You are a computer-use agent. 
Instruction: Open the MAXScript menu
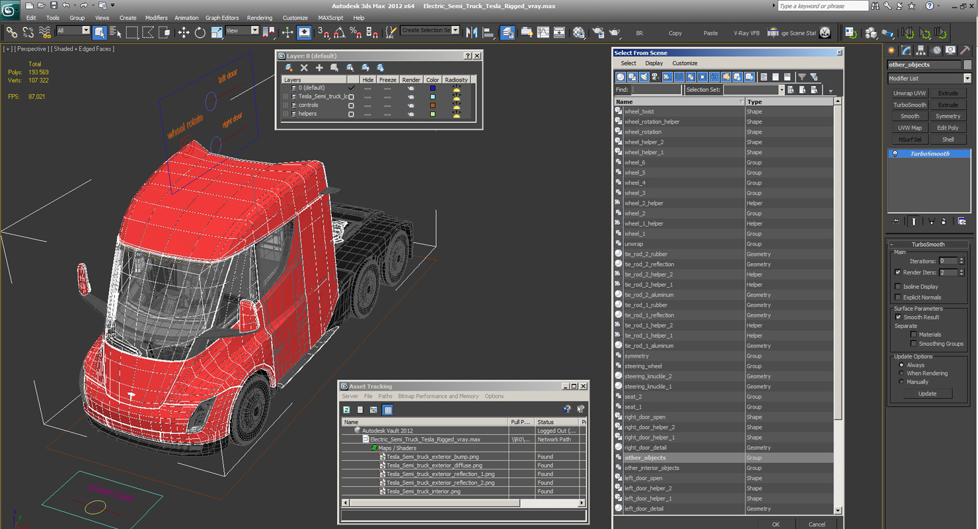click(330, 18)
